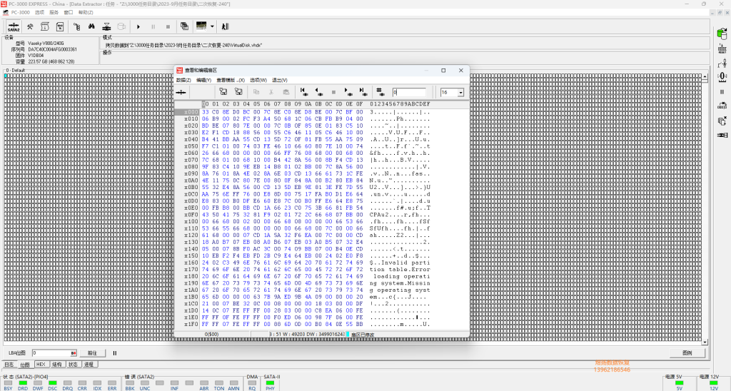Start the task with the play button
This screenshot has width=731, height=391.
138,26
